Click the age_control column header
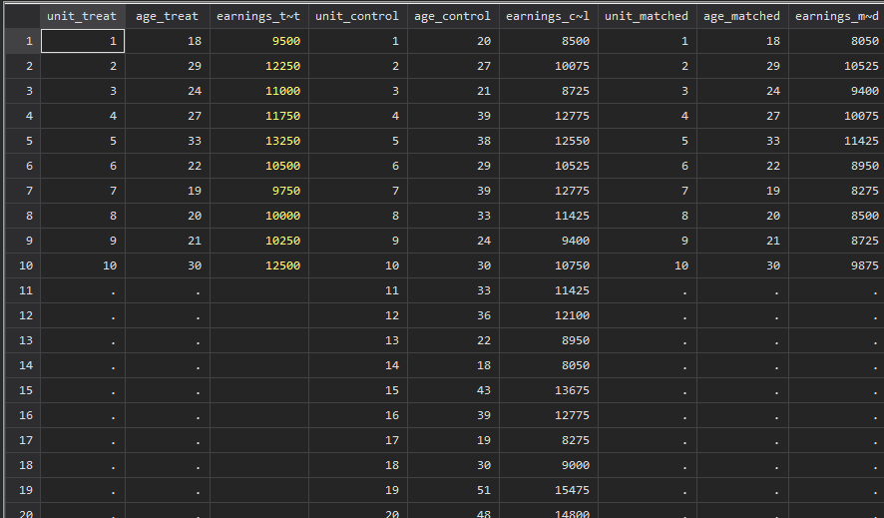The width and height of the screenshot is (884, 518). (x=452, y=16)
